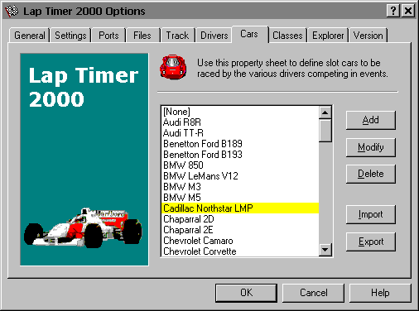
Task: Click the list scroll up arrow
Action: pos(325,112)
